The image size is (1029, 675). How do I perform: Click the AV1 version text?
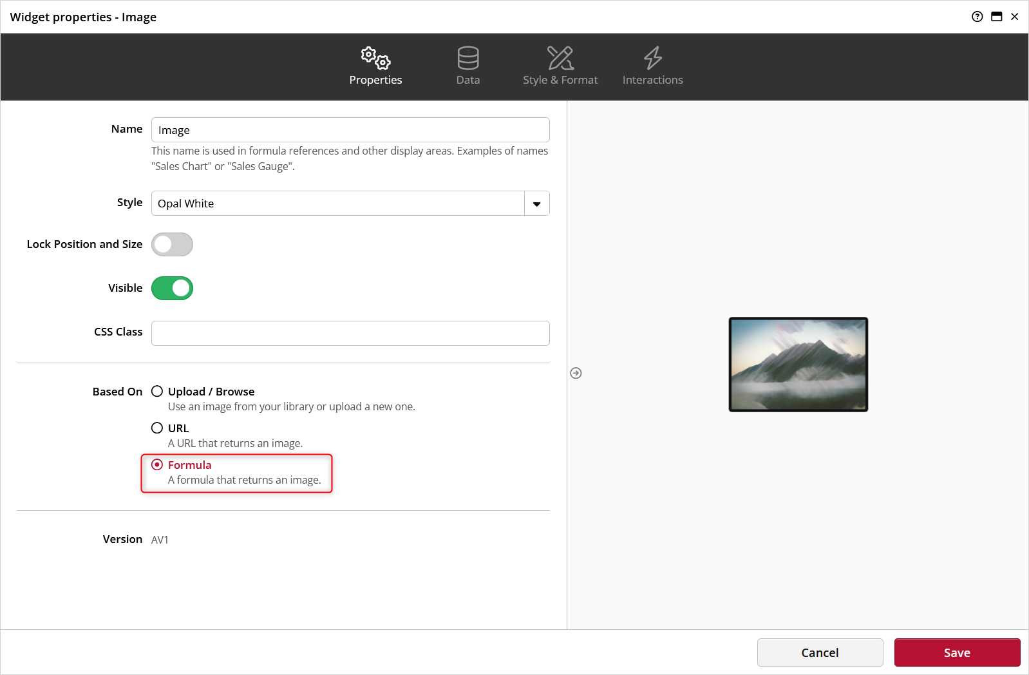point(160,540)
